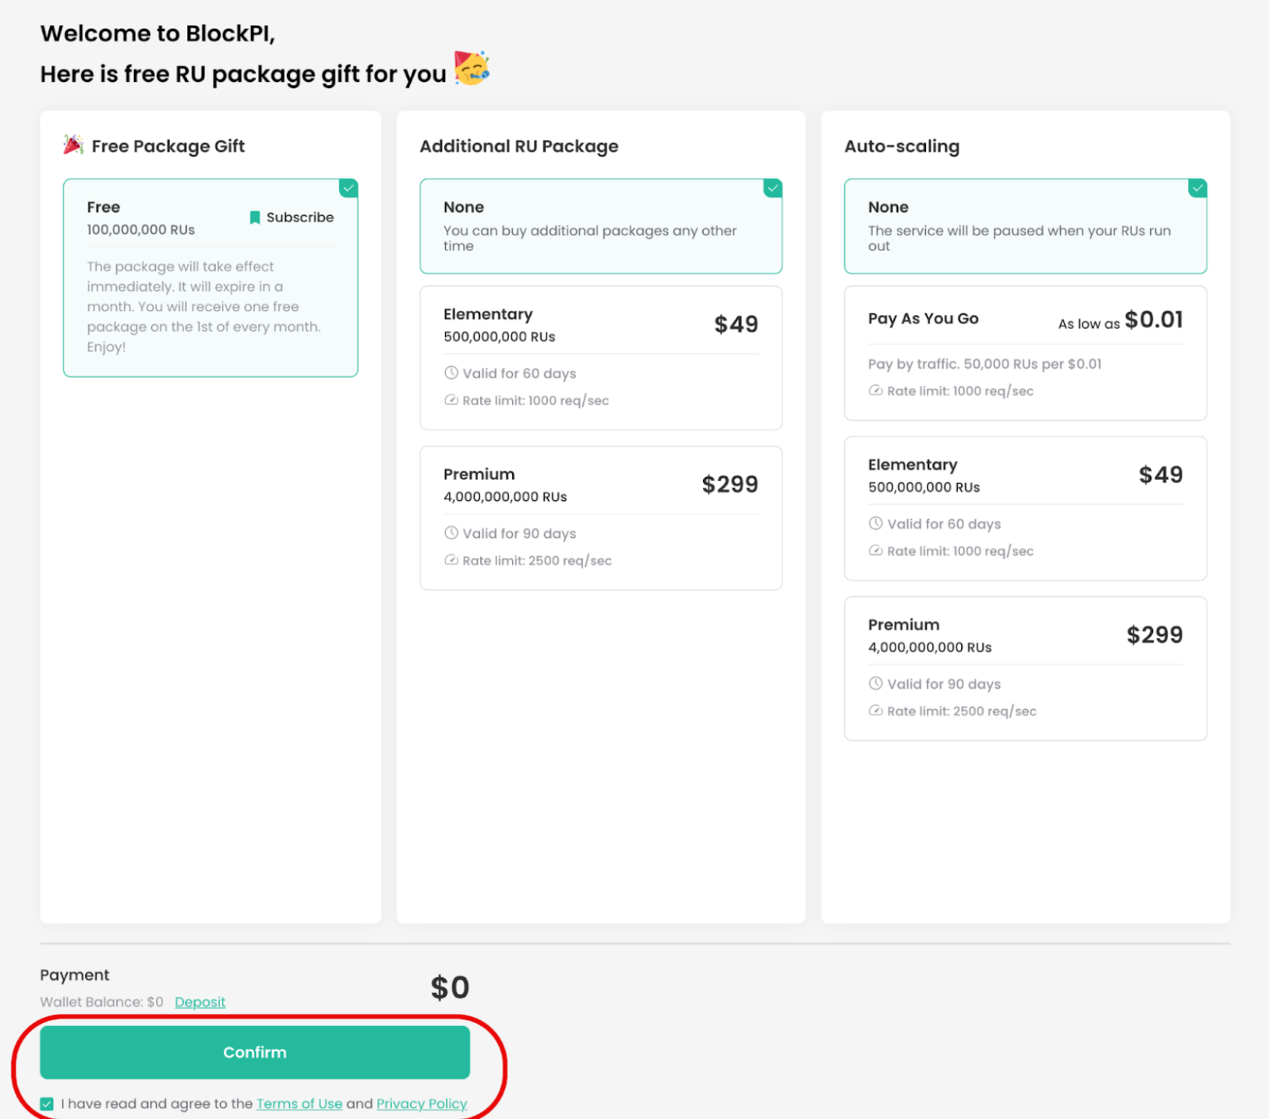Viewport: 1269px width, 1119px height.
Task: Click 'As low as $0.01' price text
Action: click(x=1120, y=320)
